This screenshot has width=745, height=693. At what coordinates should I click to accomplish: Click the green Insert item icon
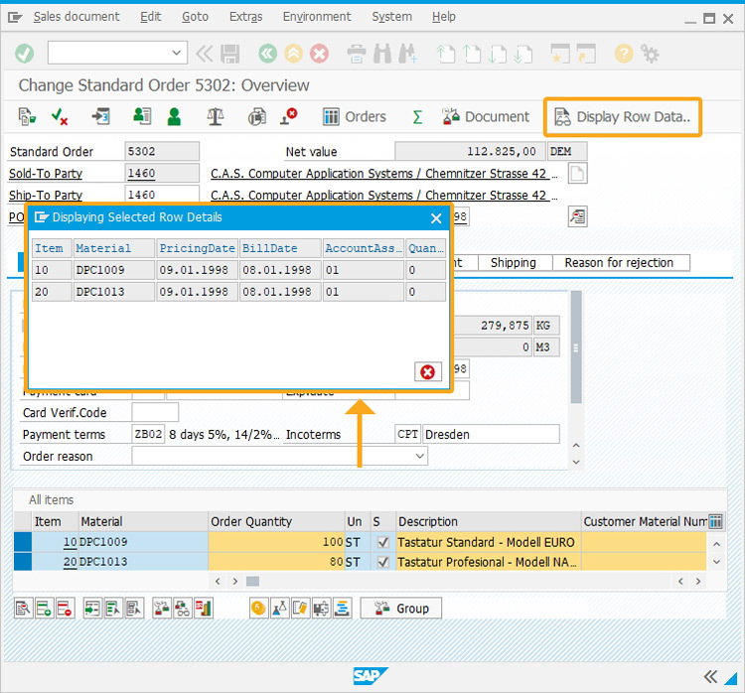point(44,609)
